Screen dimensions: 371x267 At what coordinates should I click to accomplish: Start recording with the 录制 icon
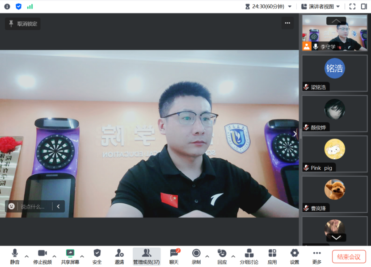tap(196, 254)
